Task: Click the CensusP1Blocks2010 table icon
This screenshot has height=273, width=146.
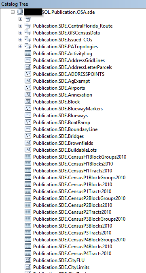Action: coord(28,185)
